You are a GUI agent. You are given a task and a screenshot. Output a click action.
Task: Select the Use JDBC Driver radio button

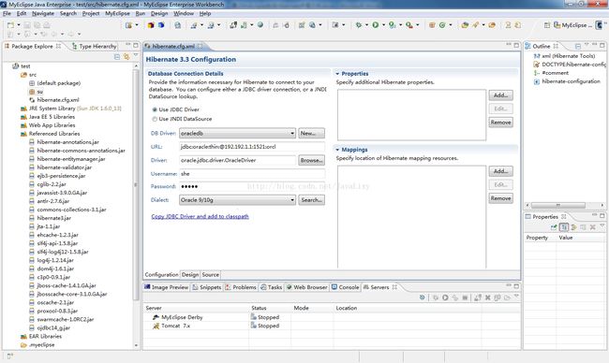click(155, 109)
